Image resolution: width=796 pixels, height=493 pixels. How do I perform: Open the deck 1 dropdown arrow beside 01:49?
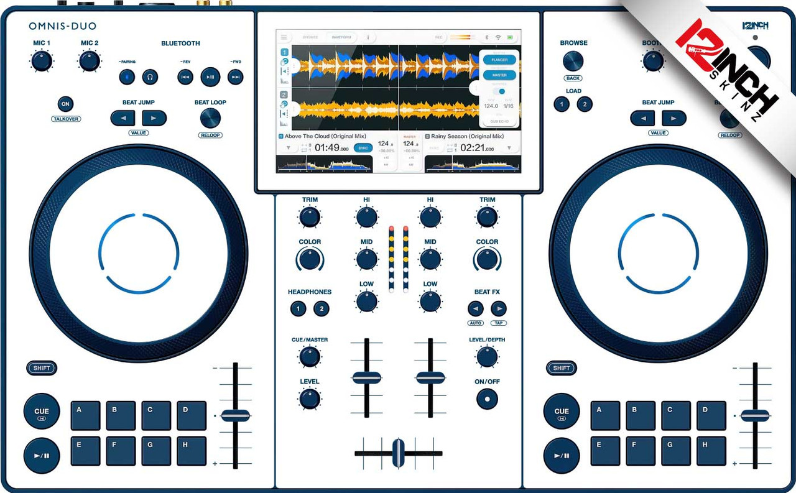point(288,148)
